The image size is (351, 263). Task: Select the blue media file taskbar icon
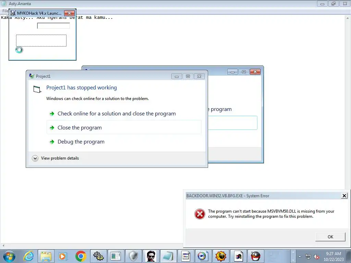pos(203,256)
